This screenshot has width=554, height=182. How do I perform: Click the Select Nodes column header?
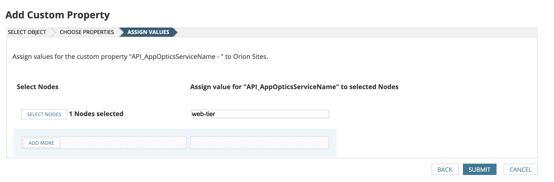[37, 87]
